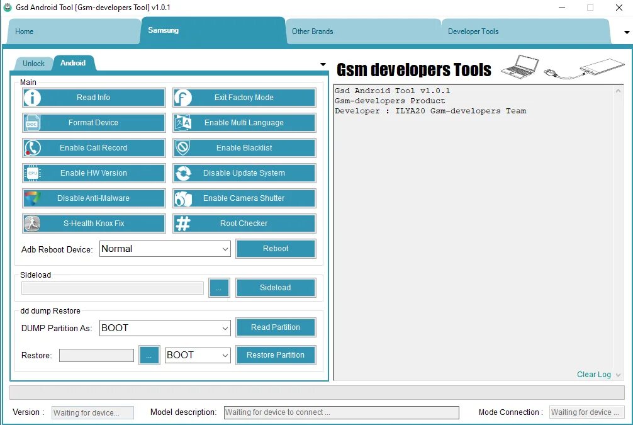Screen dimensions: 633x425
Task: Click the log panel scrollbar down arrow
Action: [x=618, y=375]
